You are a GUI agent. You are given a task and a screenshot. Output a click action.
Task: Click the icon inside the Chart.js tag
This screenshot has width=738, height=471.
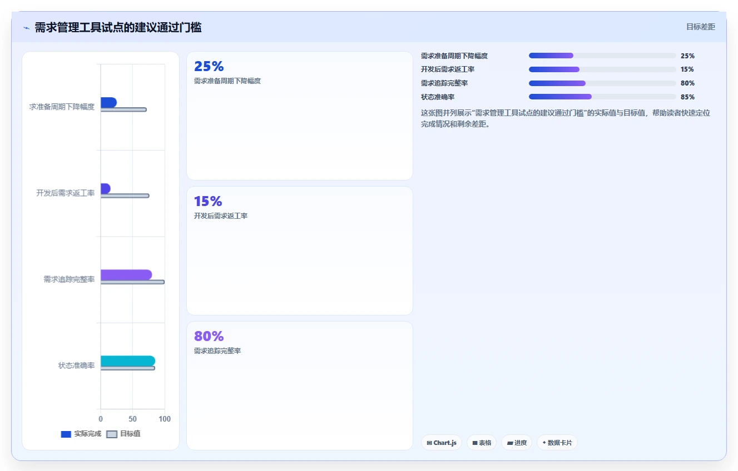tap(429, 443)
